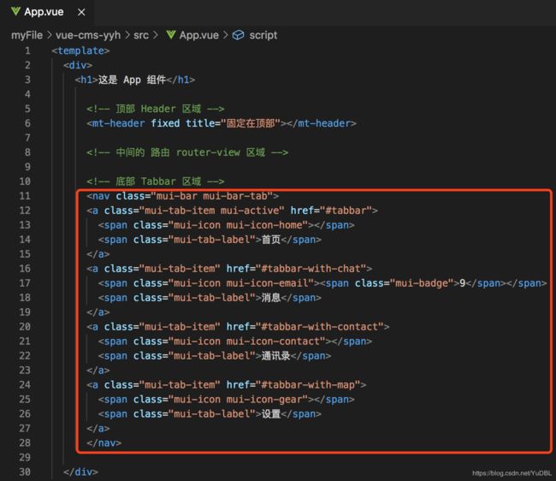Open the vue-cms-yyh breadcrumb folder
This screenshot has height=481, width=556.
(x=88, y=35)
